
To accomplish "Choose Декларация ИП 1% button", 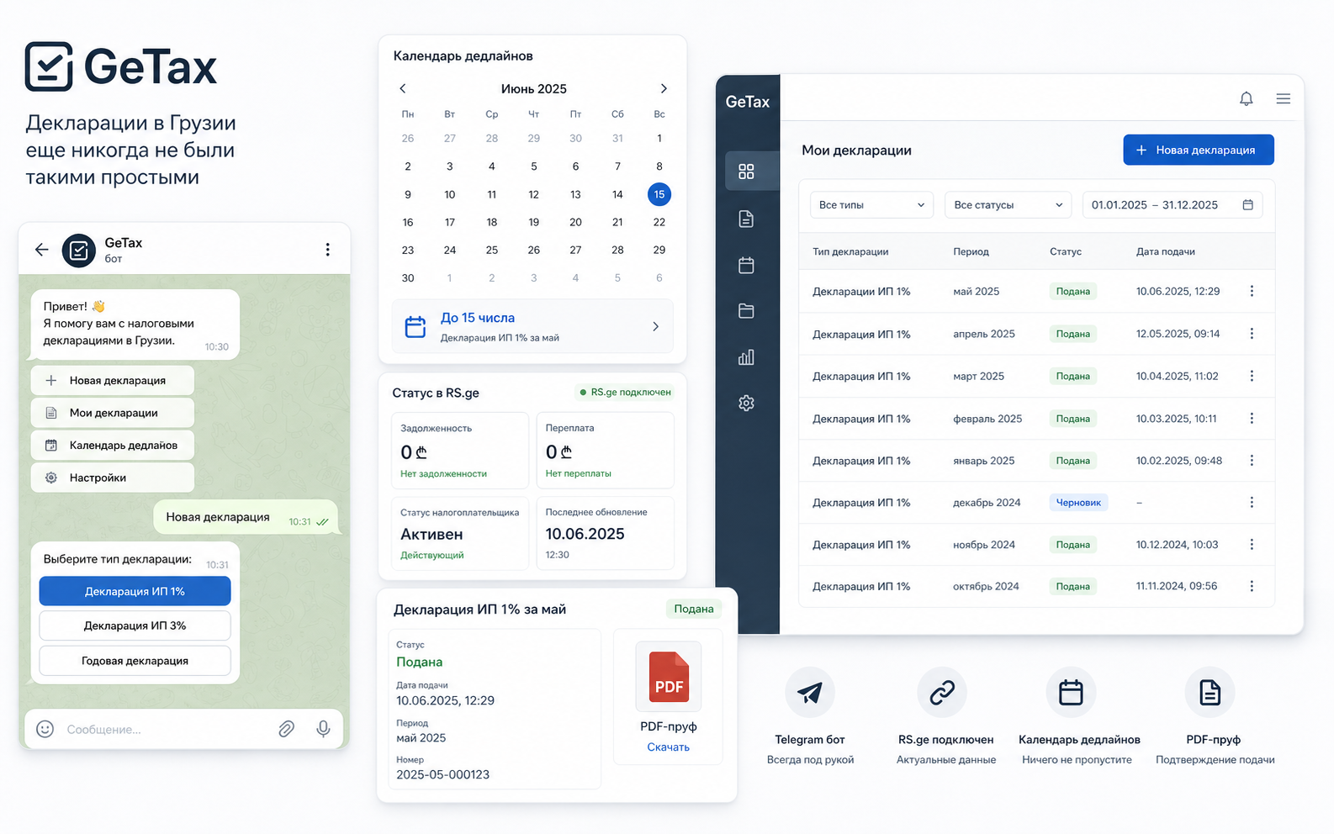I will click(x=135, y=591).
